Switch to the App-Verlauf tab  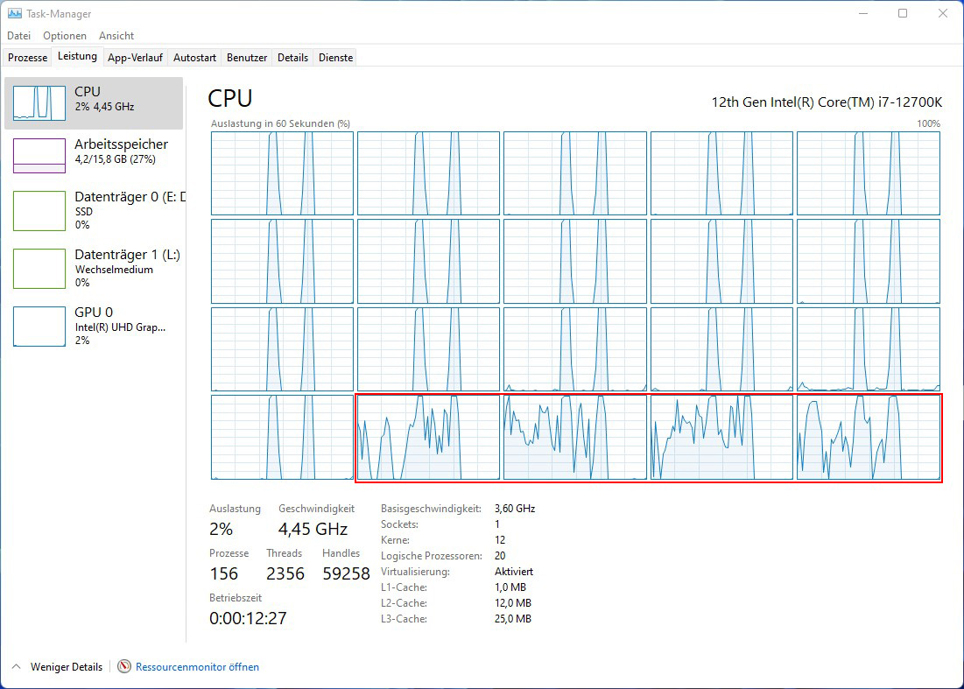pyautogui.click(x=135, y=58)
